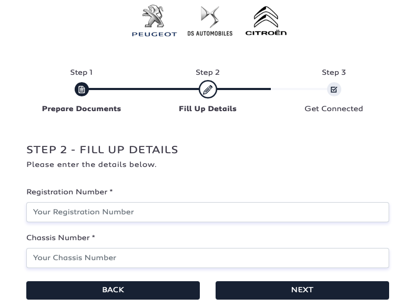Click the "Step 2" text label
407x307 pixels.
208,73
